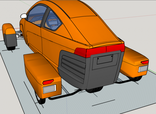Select the red reflector on the near-left wheel pod
Image resolution: width=156 pixels, height=114 pixels.
click(48, 82)
